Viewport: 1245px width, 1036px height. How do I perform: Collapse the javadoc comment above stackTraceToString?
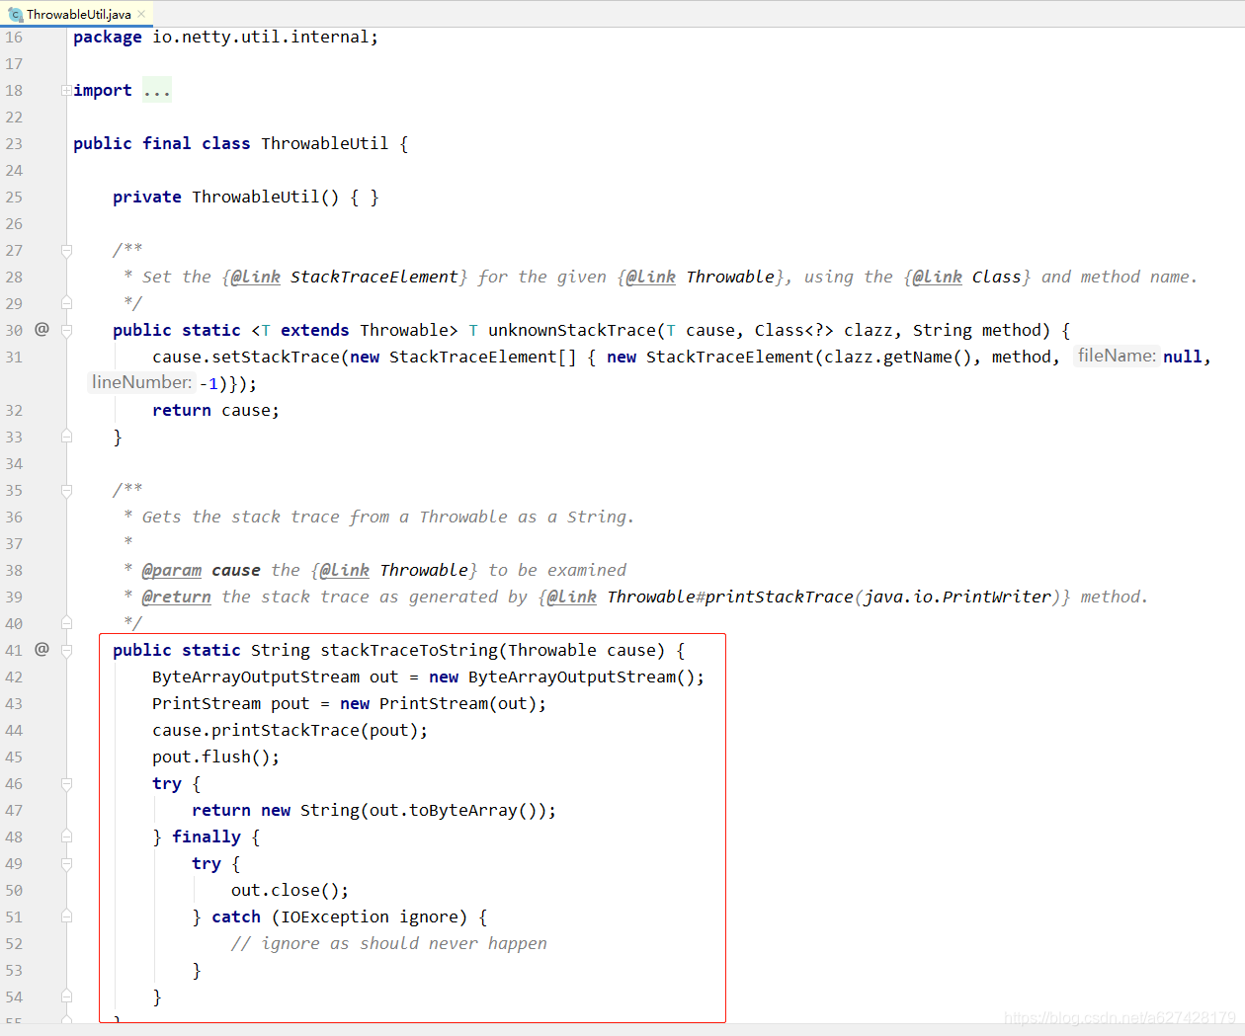point(65,490)
